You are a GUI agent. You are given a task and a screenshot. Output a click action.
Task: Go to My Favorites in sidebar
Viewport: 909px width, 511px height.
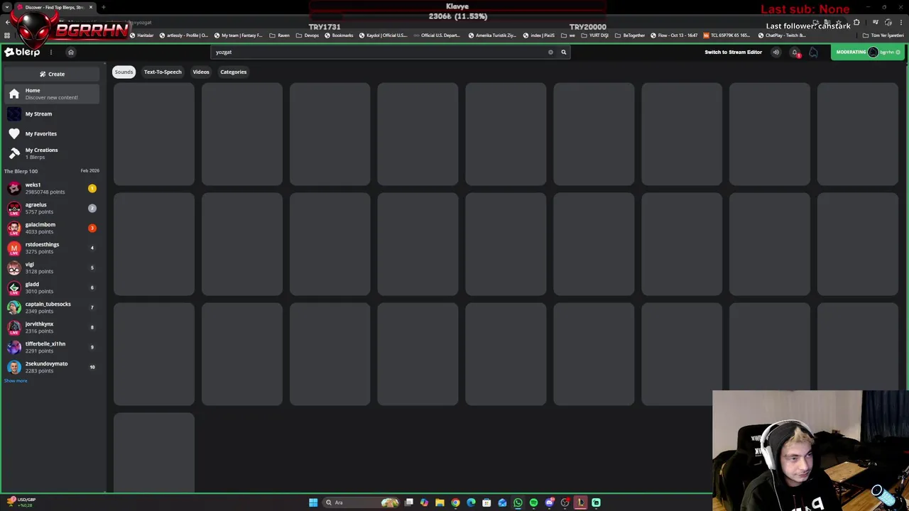pyautogui.click(x=52, y=133)
